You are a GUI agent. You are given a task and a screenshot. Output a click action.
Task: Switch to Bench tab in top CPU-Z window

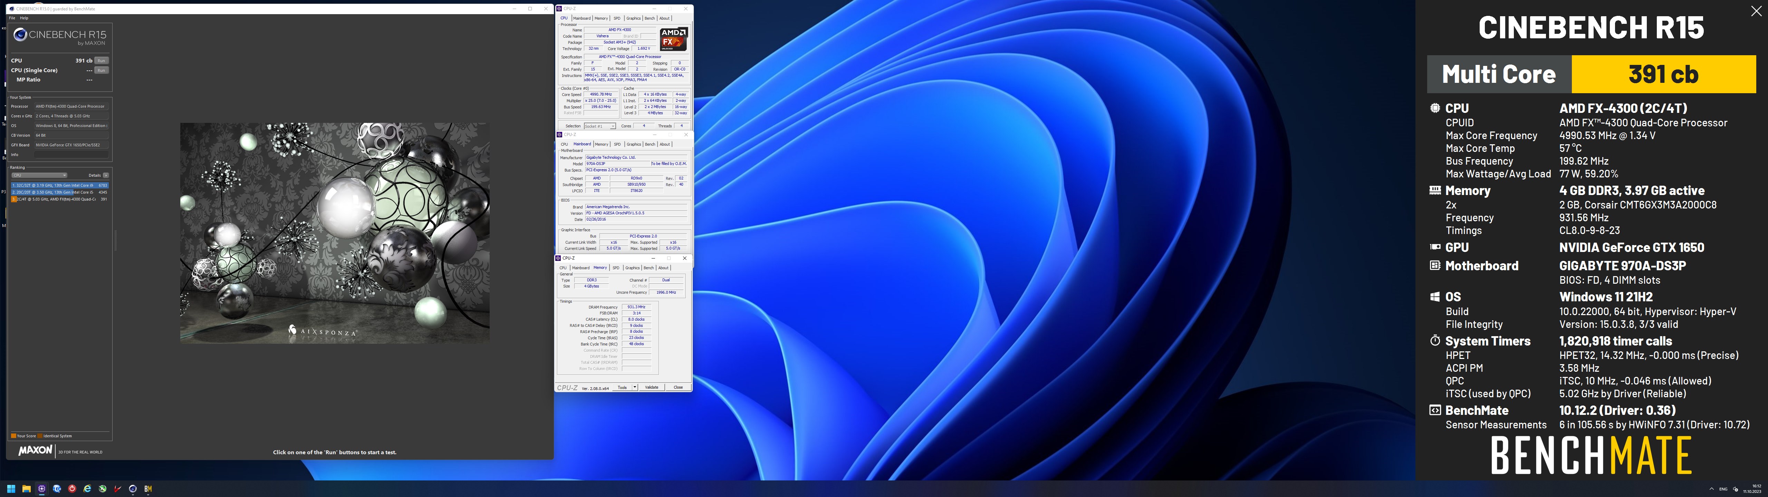649,19
